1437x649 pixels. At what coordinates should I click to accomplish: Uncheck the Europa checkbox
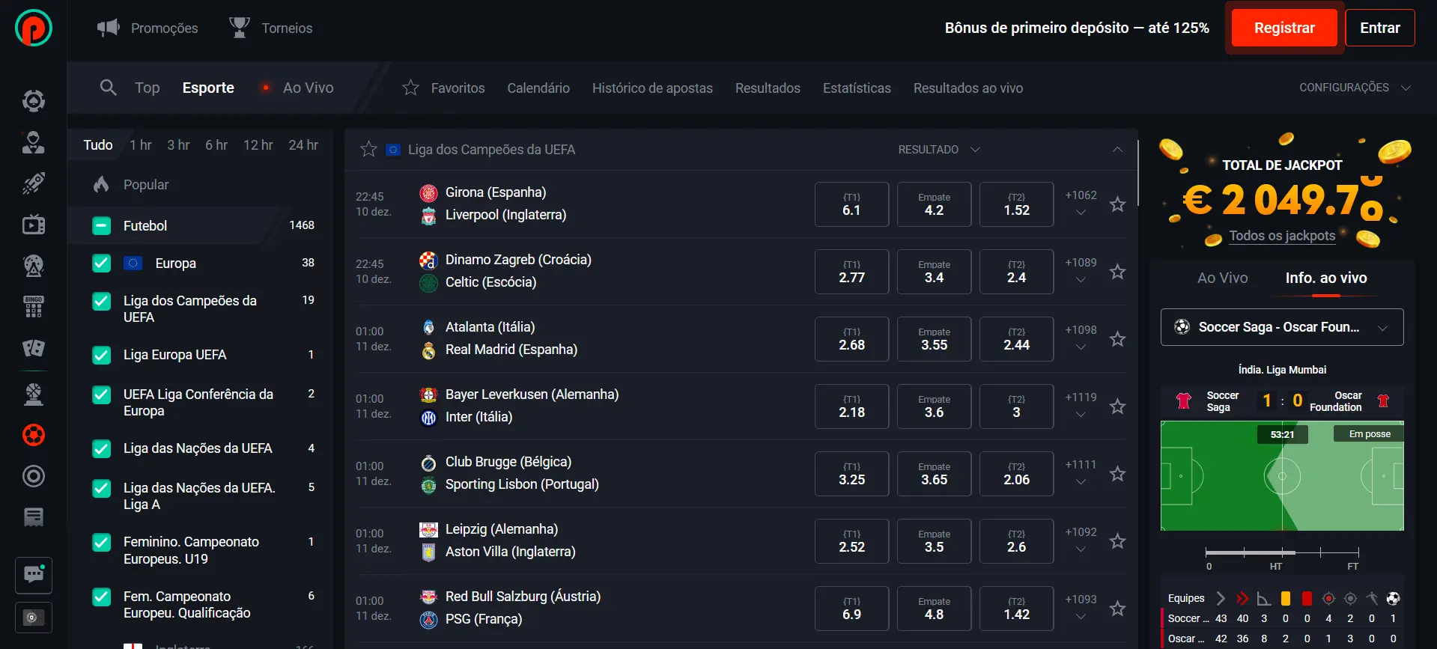pos(102,263)
